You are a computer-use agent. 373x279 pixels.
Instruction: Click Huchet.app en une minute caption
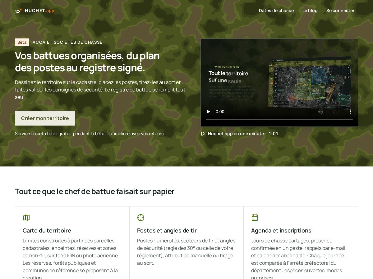(x=236, y=134)
